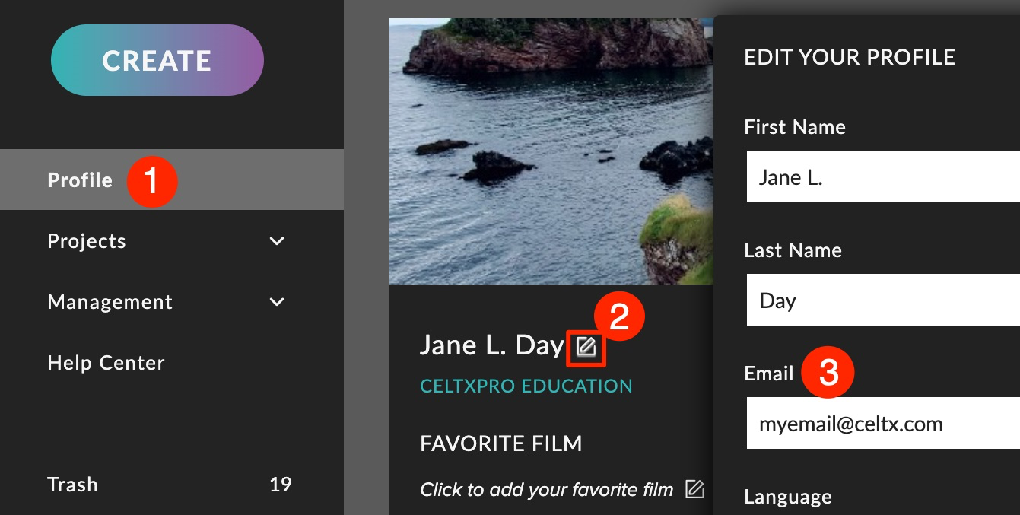Image resolution: width=1020 pixels, height=515 pixels.
Task: Click the edit icon next to favorite film
Action: pos(694,489)
